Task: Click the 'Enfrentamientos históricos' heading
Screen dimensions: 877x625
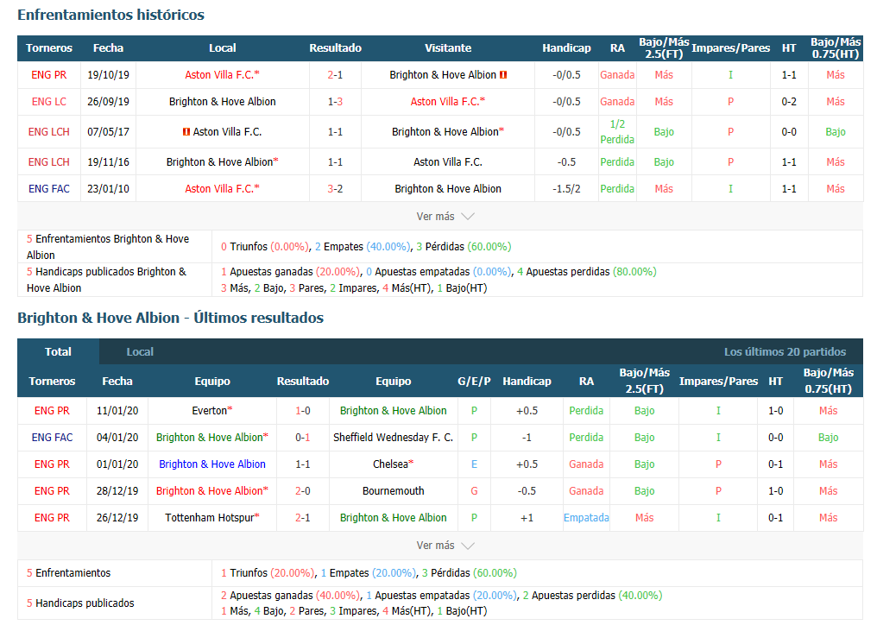Action: point(110,16)
